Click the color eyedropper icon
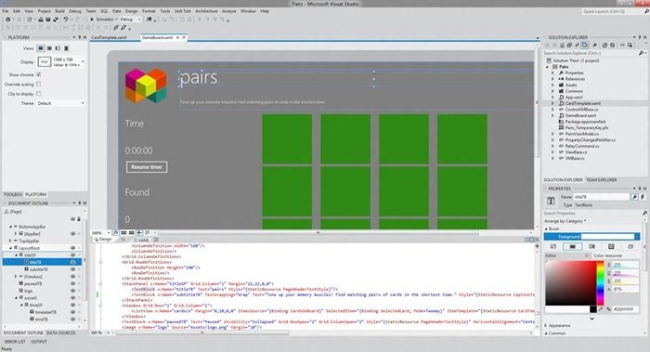The width and height of the screenshot is (650, 352). (x=601, y=309)
